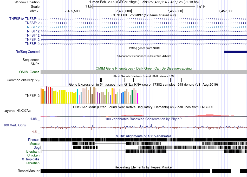
Task: Click the Human Feb. 2009 (GRCh37/hg19) assembly text
Action: 114,2
